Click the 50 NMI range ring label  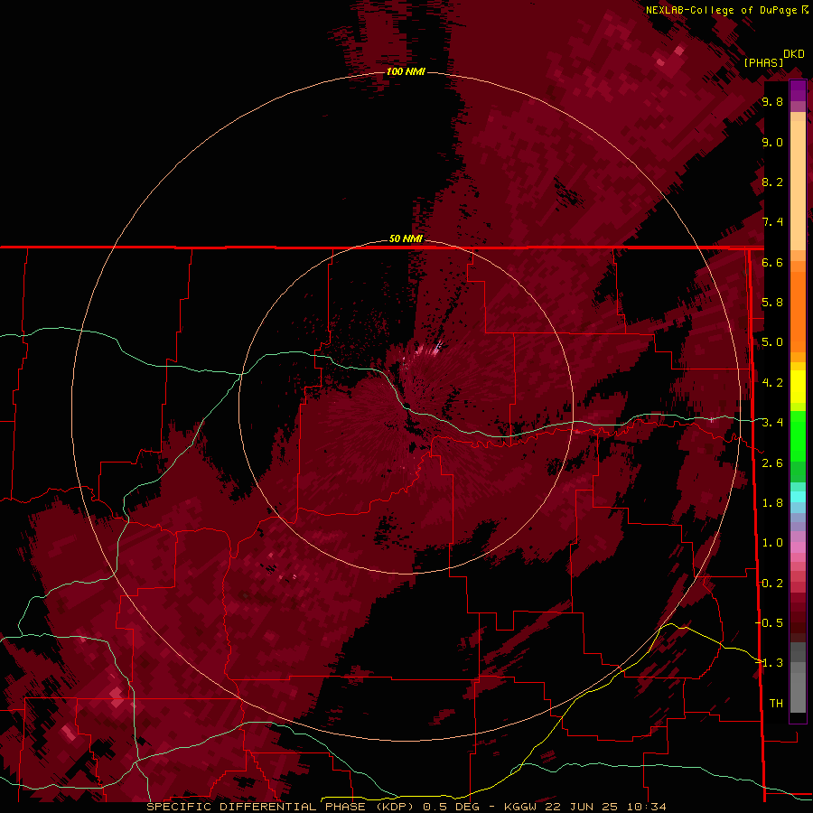tap(406, 238)
